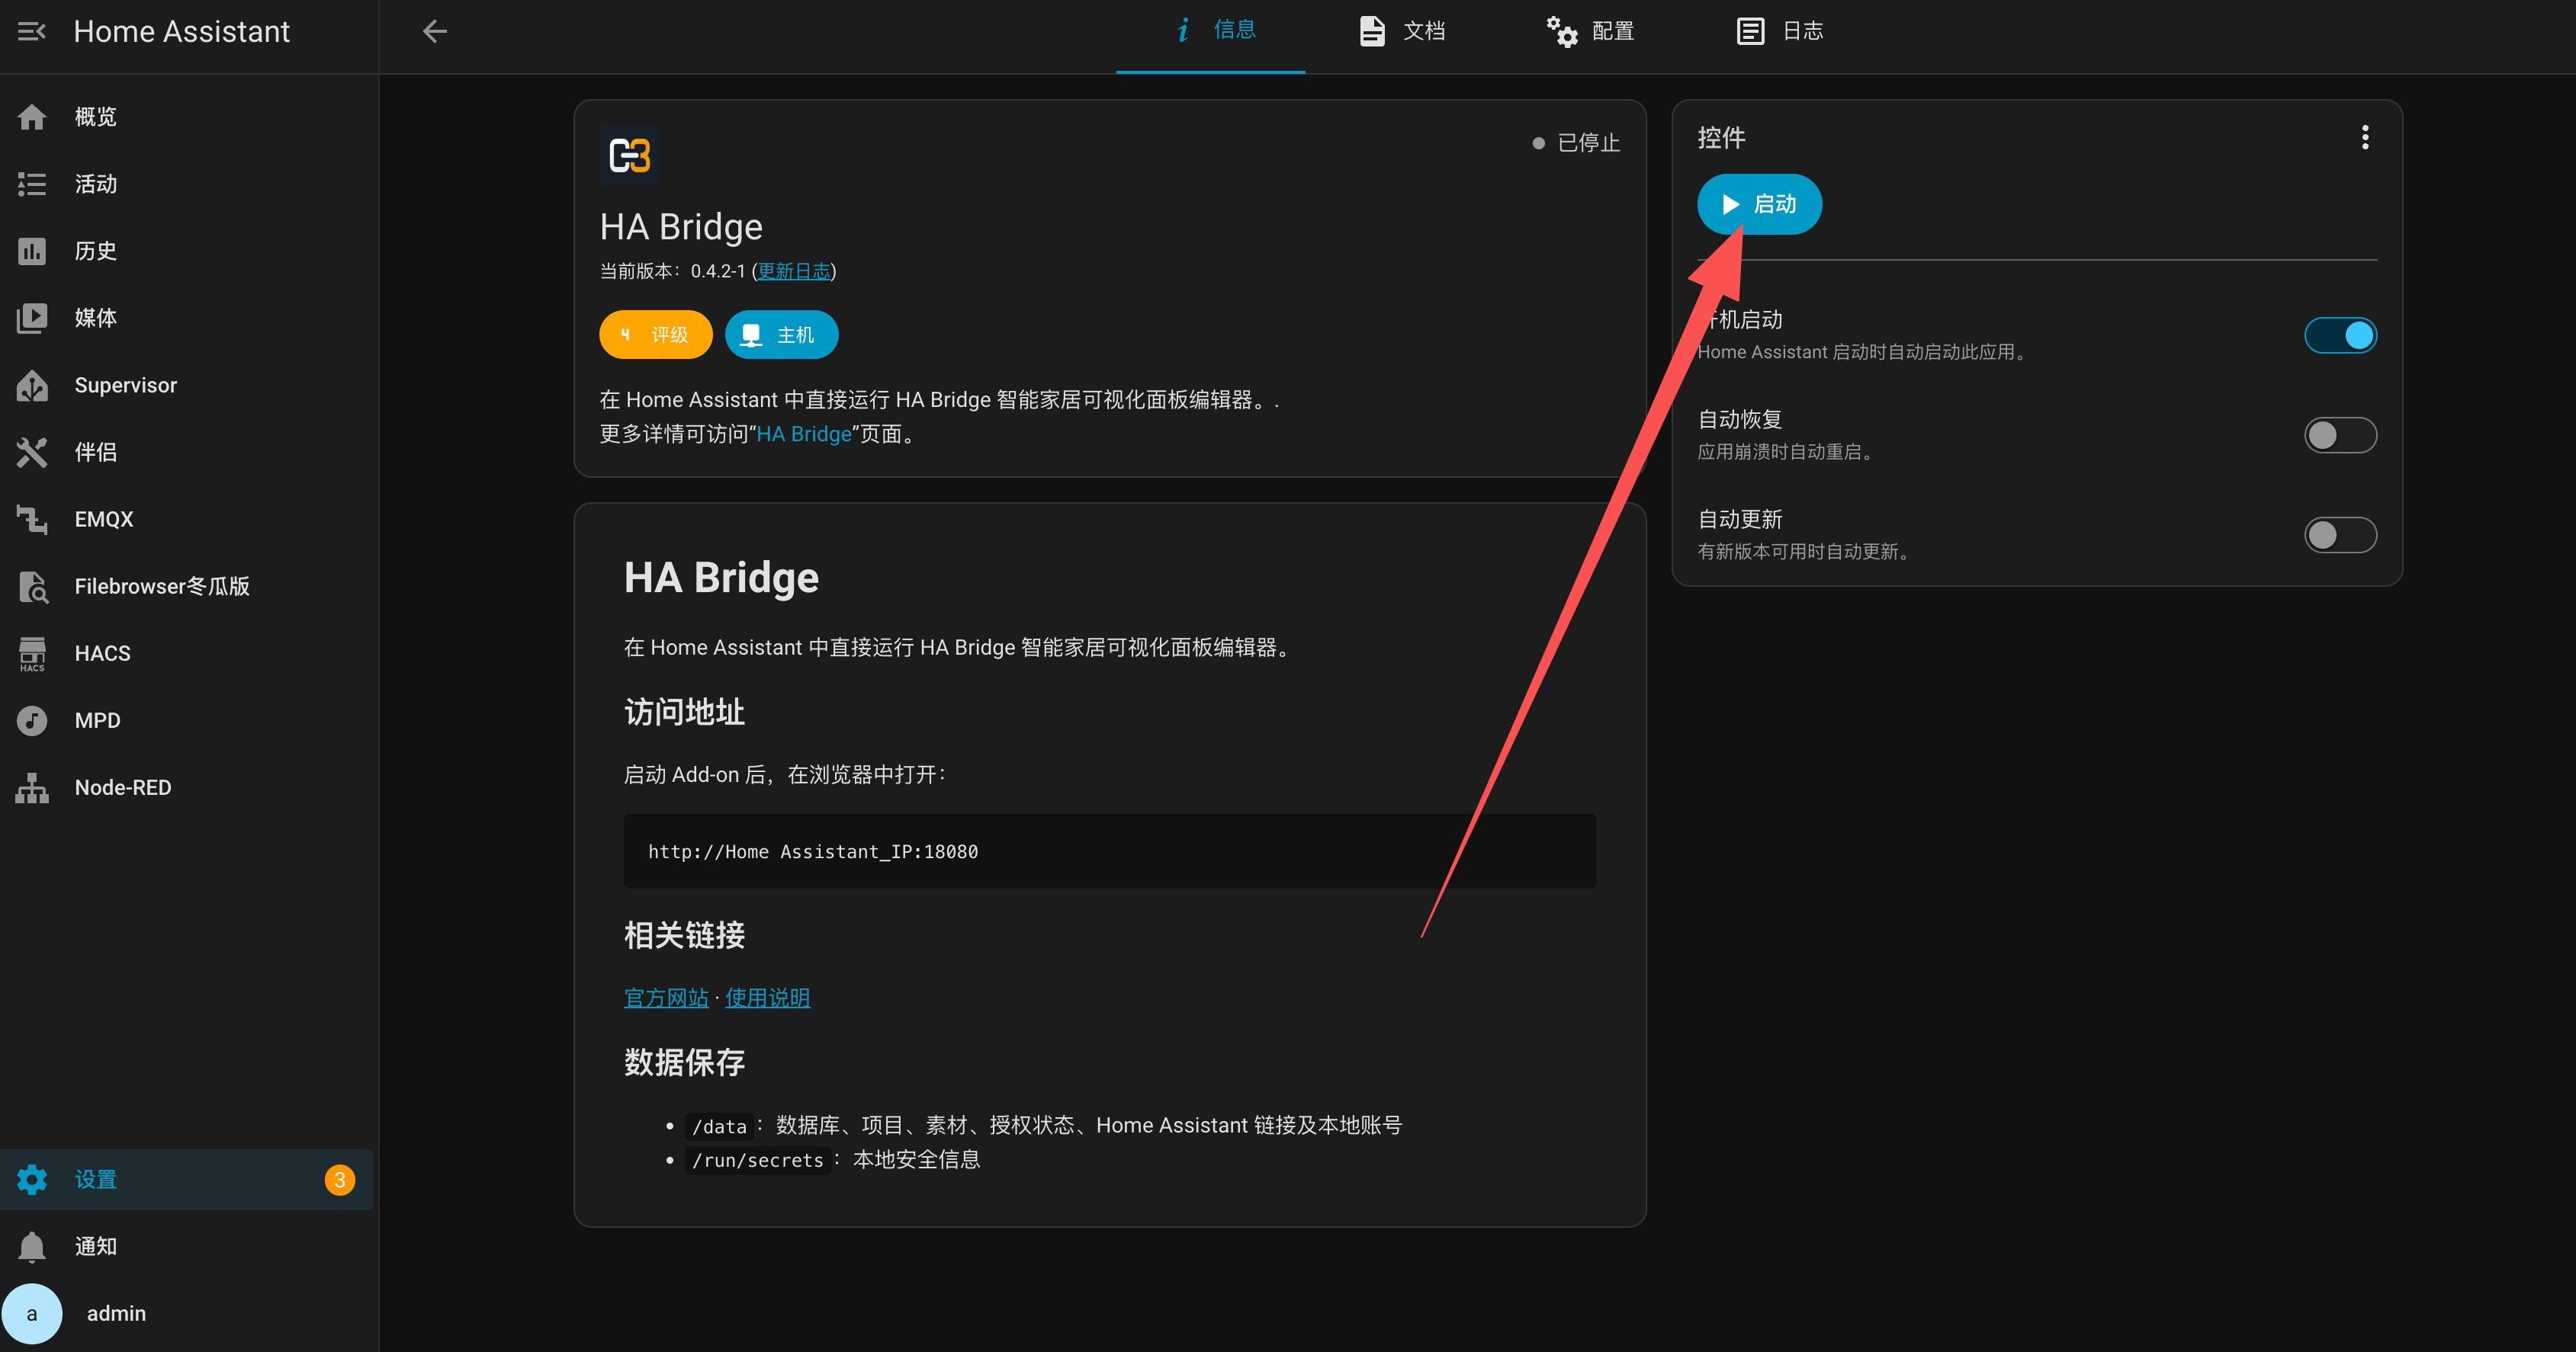Open the three-dot menu in 控件 card
Screen dimensions: 2576x1352
tap(2364, 138)
